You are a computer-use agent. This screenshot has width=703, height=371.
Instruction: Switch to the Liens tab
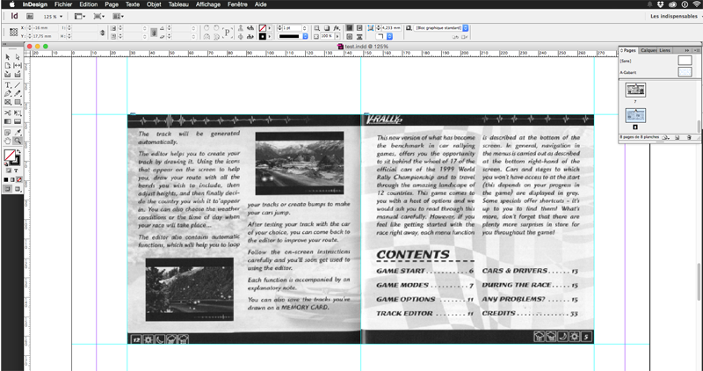pyautogui.click(x=664, y=50)
